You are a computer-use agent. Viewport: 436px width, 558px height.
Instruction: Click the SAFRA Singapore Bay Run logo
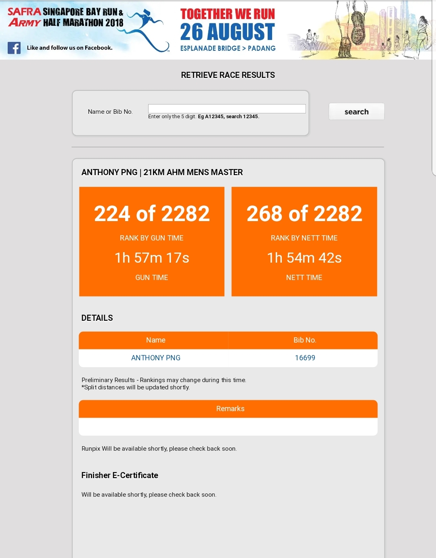pos(65,17)
